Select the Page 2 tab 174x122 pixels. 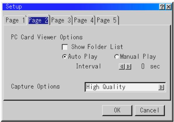(38, 20)
